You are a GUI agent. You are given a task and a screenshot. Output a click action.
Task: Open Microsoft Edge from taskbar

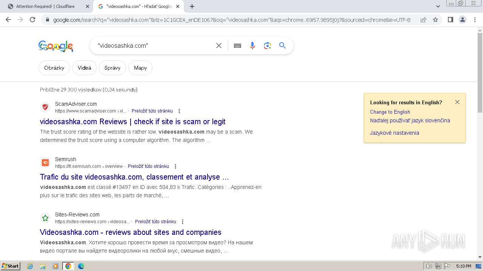pyautogui.click(x=81, y=266)
